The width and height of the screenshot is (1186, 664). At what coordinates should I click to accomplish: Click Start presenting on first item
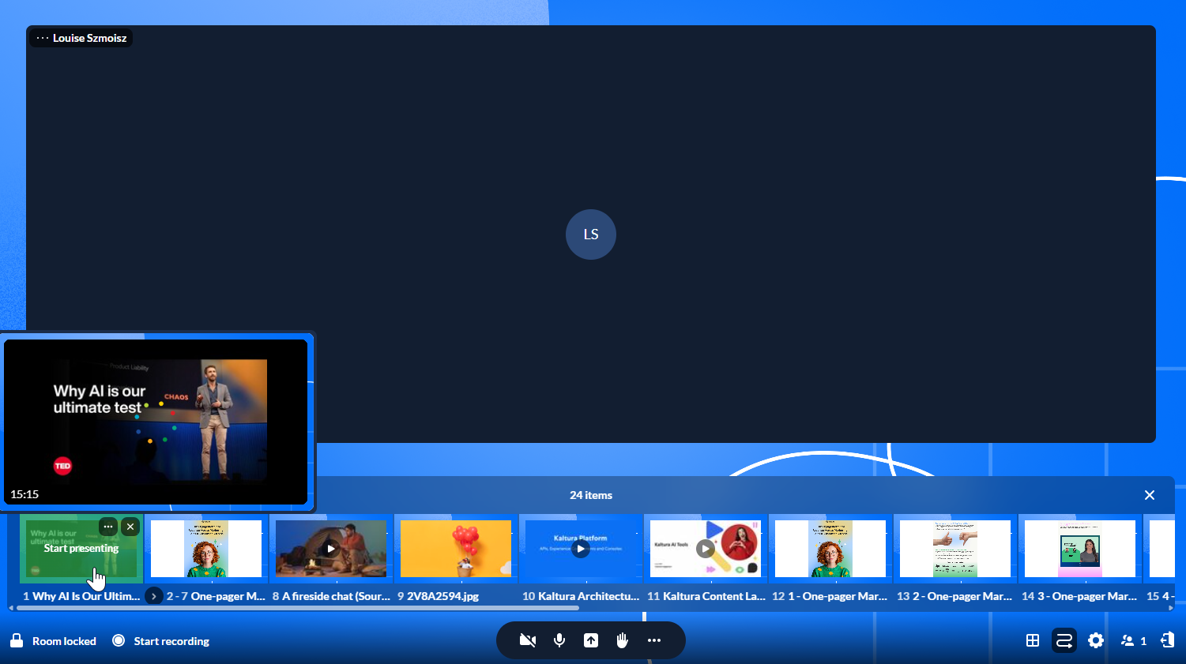point(81,548)
